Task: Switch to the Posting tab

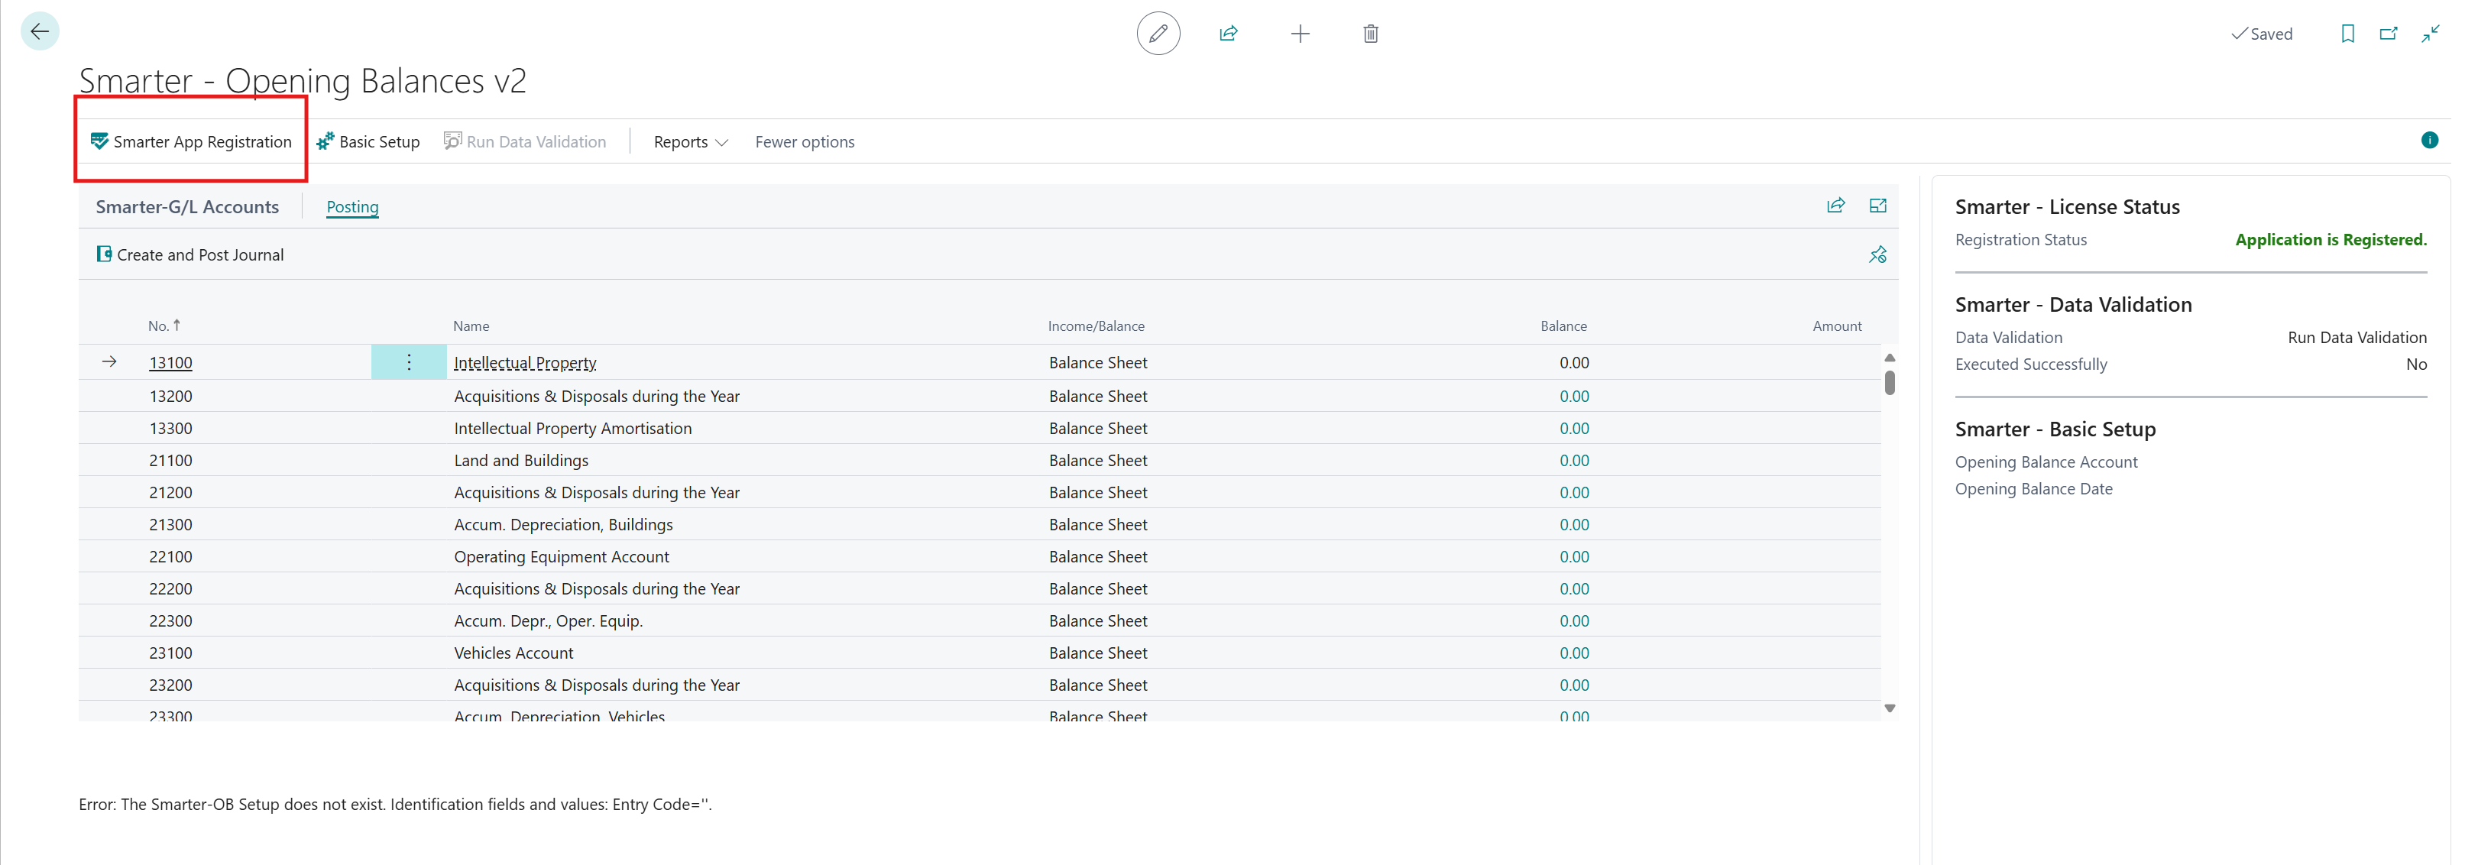Action: (352, 206)
